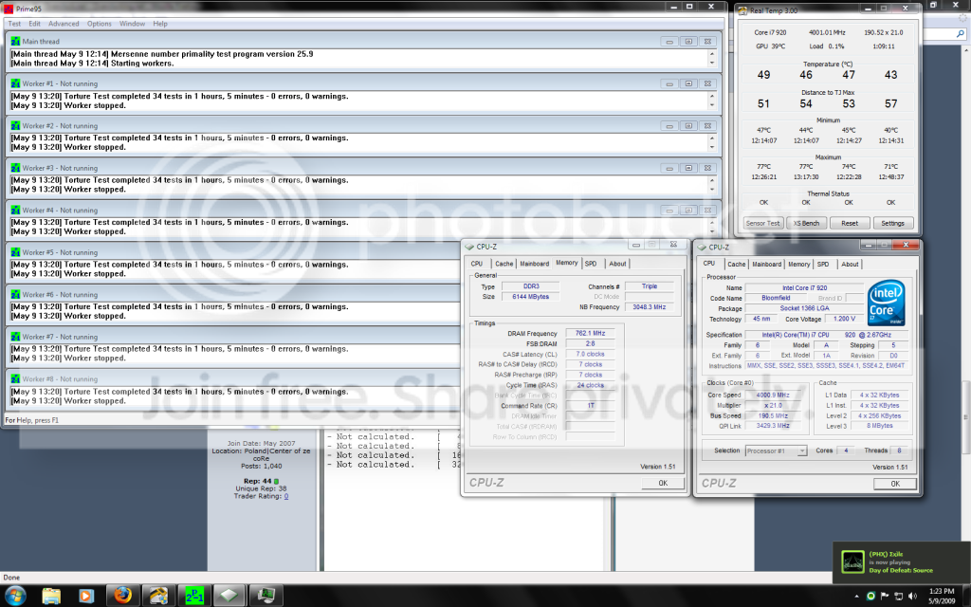Click the Steam notification for (PHX) Exile

pos(901,562)
